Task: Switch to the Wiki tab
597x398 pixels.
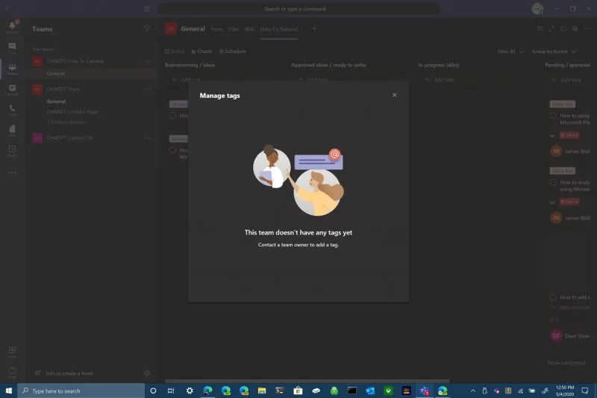Action: point(249,29)
